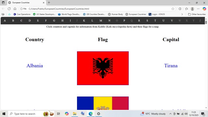Click the page vertical scrollbar thumb
The width and height of the screenshot is (208, 117).
pos(206,22)
